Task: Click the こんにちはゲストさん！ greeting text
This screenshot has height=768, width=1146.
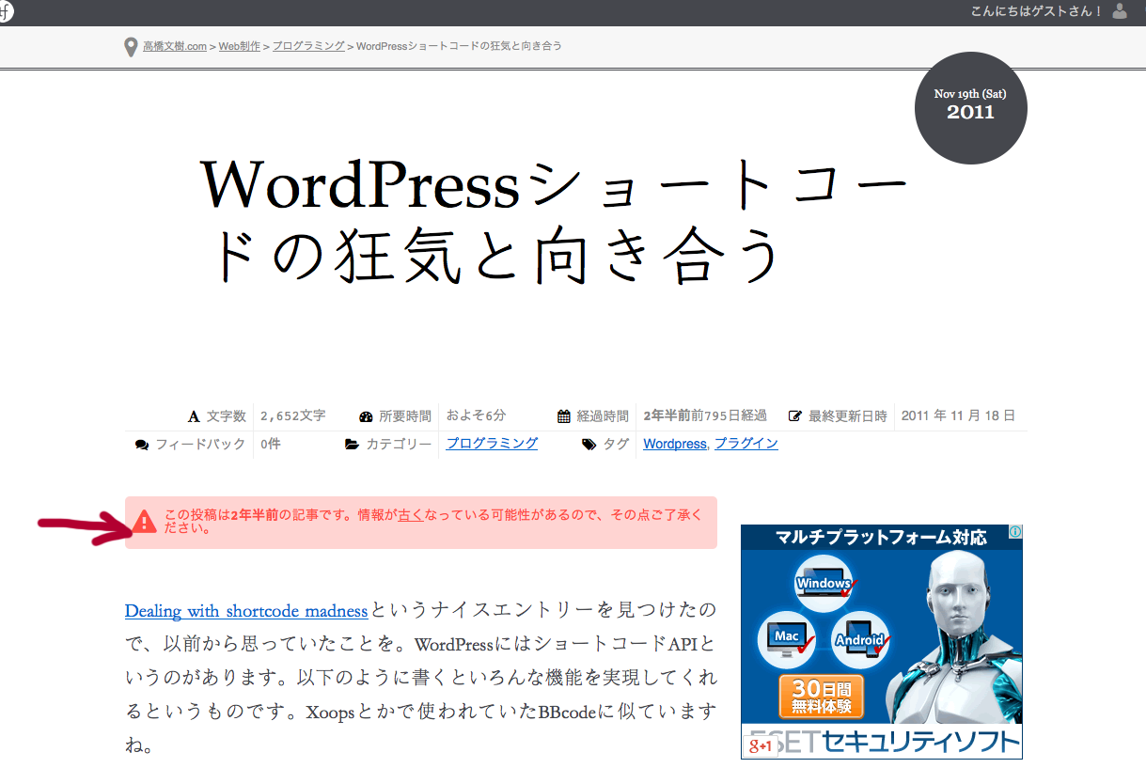Action: click(1037, 11)
